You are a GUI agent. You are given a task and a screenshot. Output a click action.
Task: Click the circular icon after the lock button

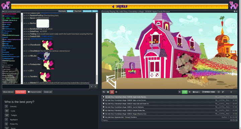coord(116,92)
